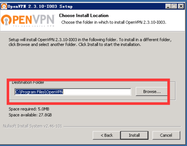Viewport: 187px width, 146px height.
Task: Click 'Space required: 5.0MB' text
Action: (29, 109)
